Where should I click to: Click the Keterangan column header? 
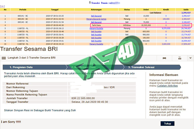[x=96, y=9]
